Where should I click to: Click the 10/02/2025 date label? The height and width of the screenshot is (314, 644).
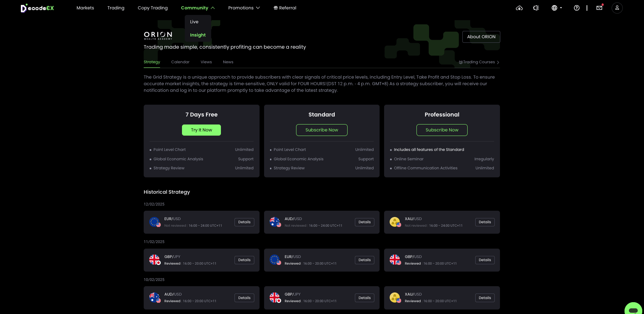click(154, 280)
